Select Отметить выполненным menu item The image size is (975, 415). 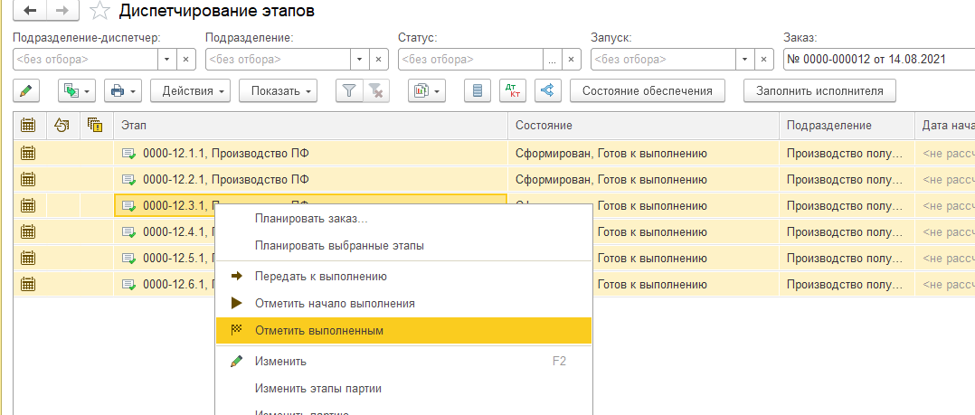403,331
